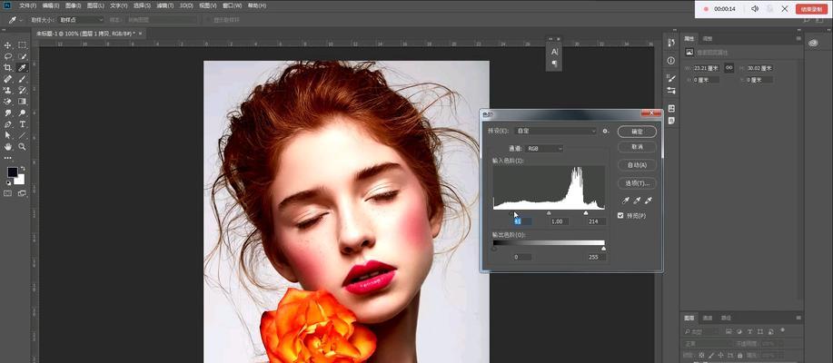
Task: Click the red stop recording button
Action: (811, 9)
